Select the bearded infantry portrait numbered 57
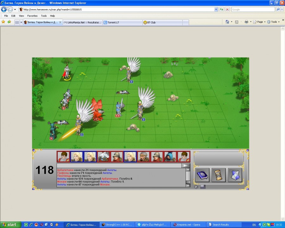The image size is (285, 228). (x=143, y=156)
